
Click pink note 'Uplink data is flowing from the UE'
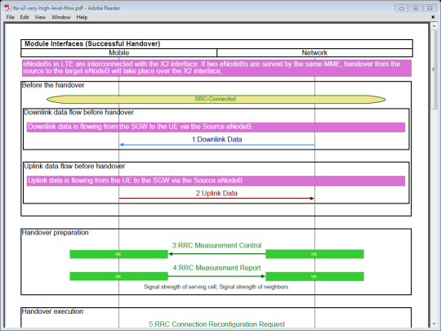pos(216,181)
